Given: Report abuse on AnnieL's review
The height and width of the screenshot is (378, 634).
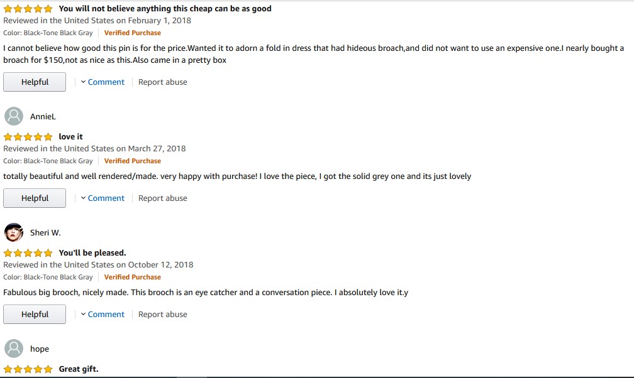Looking at the screenshot, I should (x=162, y=198).
